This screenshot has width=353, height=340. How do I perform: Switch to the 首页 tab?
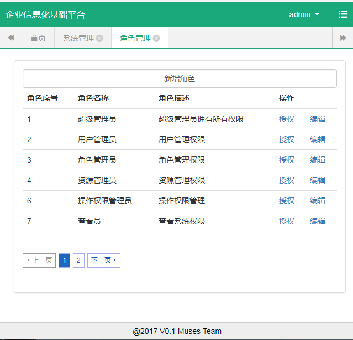pyautogui.click(x=38, y=38)
